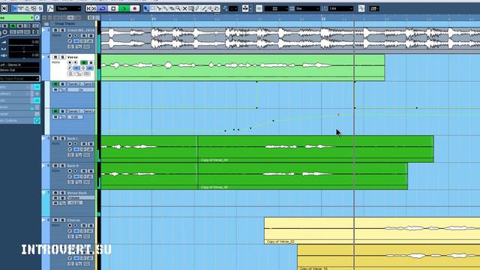This screenshot has width=480, height=270.
Task: Mute the Chorus track
Action: tap(55, 220)
